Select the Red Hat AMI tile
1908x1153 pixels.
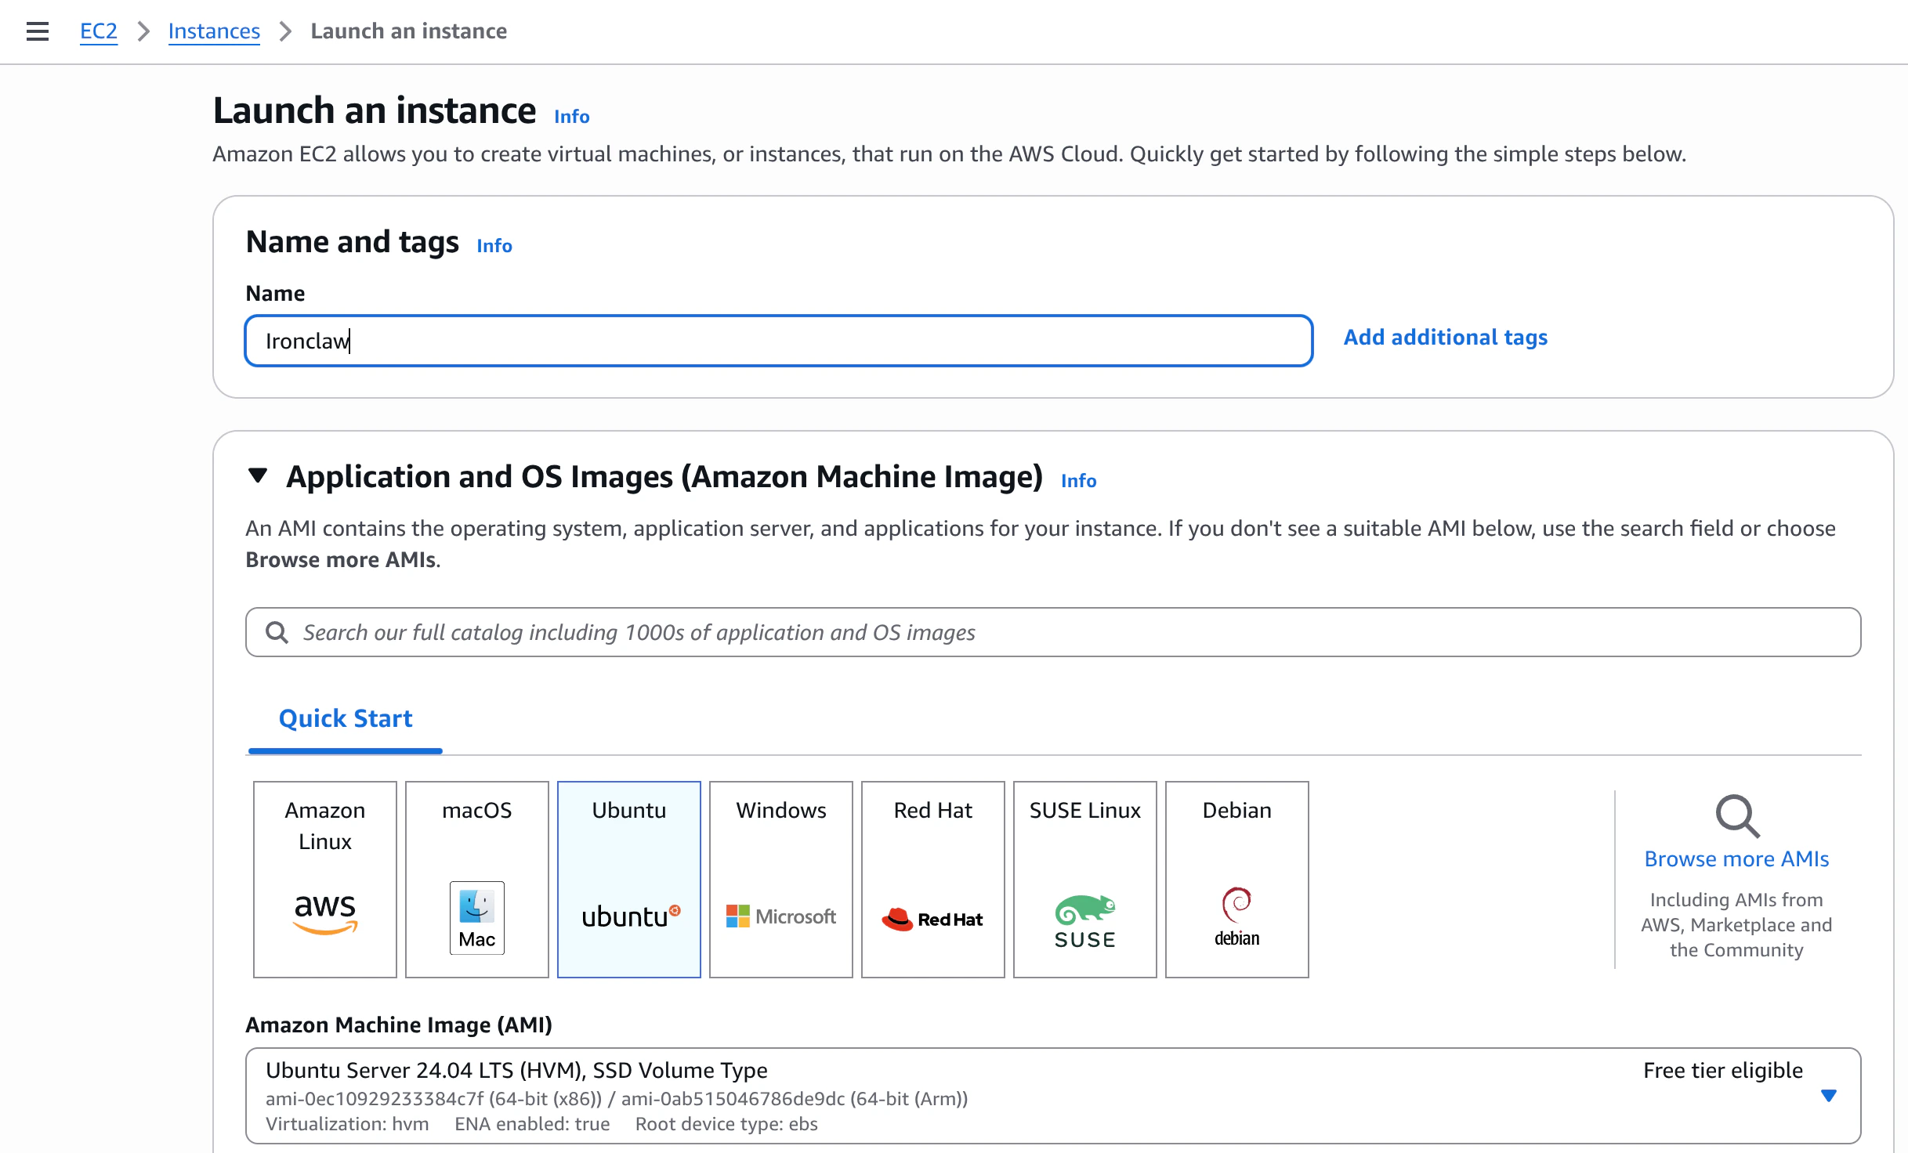coord(932,879)
